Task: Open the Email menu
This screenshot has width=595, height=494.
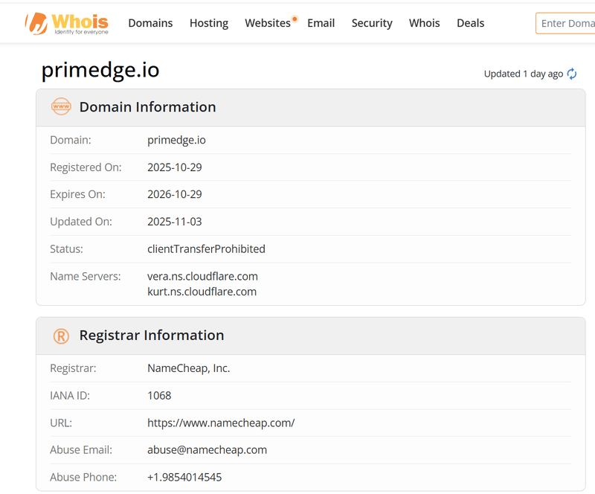Action: 321,23
